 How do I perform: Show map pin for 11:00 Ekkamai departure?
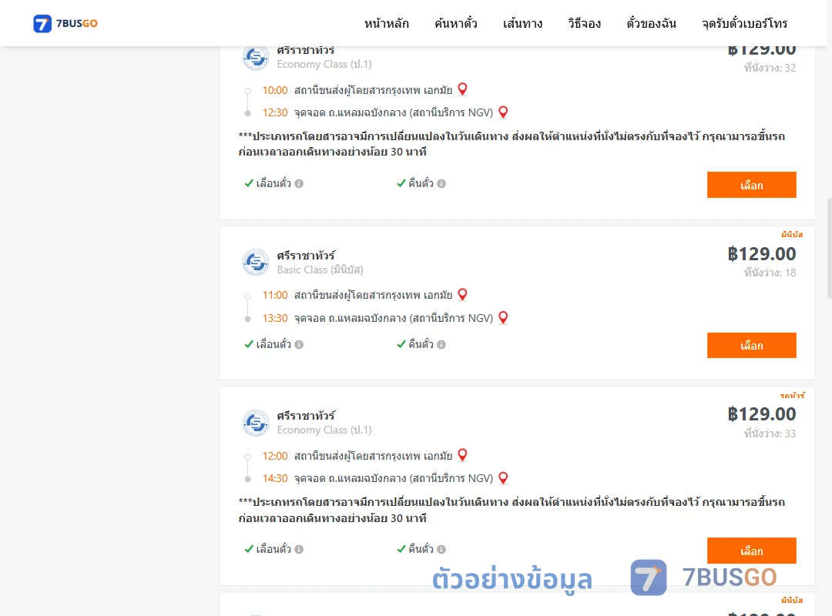coord(463,294)
